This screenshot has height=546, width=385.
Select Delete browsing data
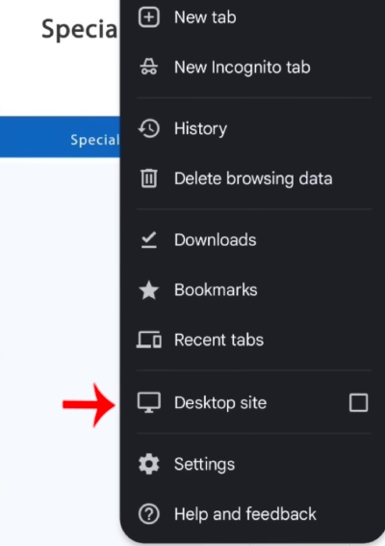click(x=253, y=178)
